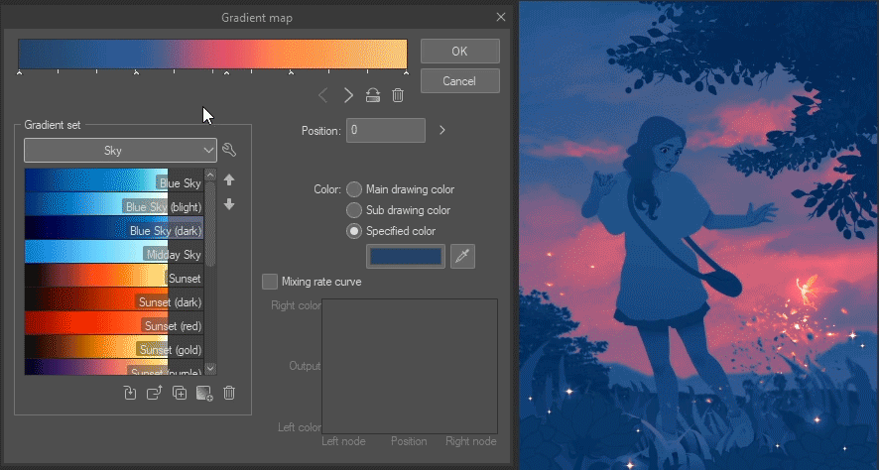Delete gradient from set trash icon
879x470 pixels.
point(229,393)
